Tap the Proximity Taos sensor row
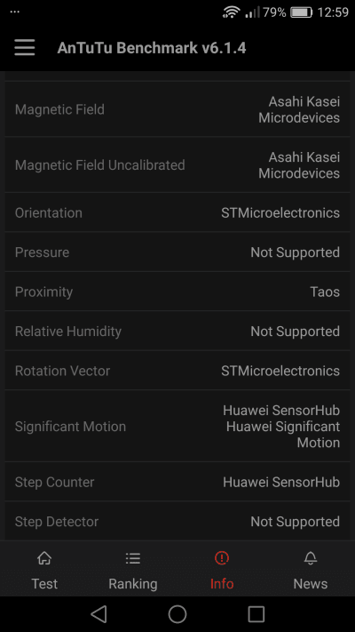The height and width of the screenshot is (632, 355). pyautogui.click(x=177, y=292)
